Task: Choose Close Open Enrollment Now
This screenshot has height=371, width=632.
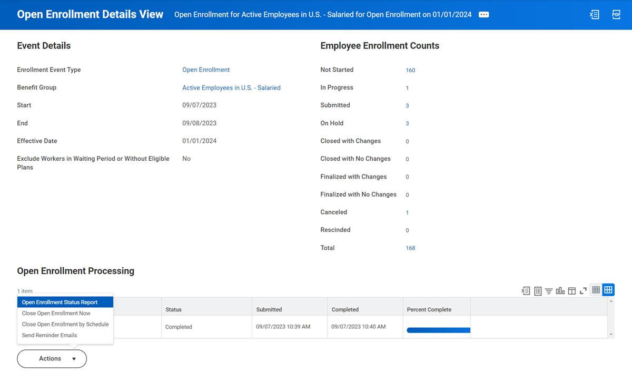Action: coord(65,313)
